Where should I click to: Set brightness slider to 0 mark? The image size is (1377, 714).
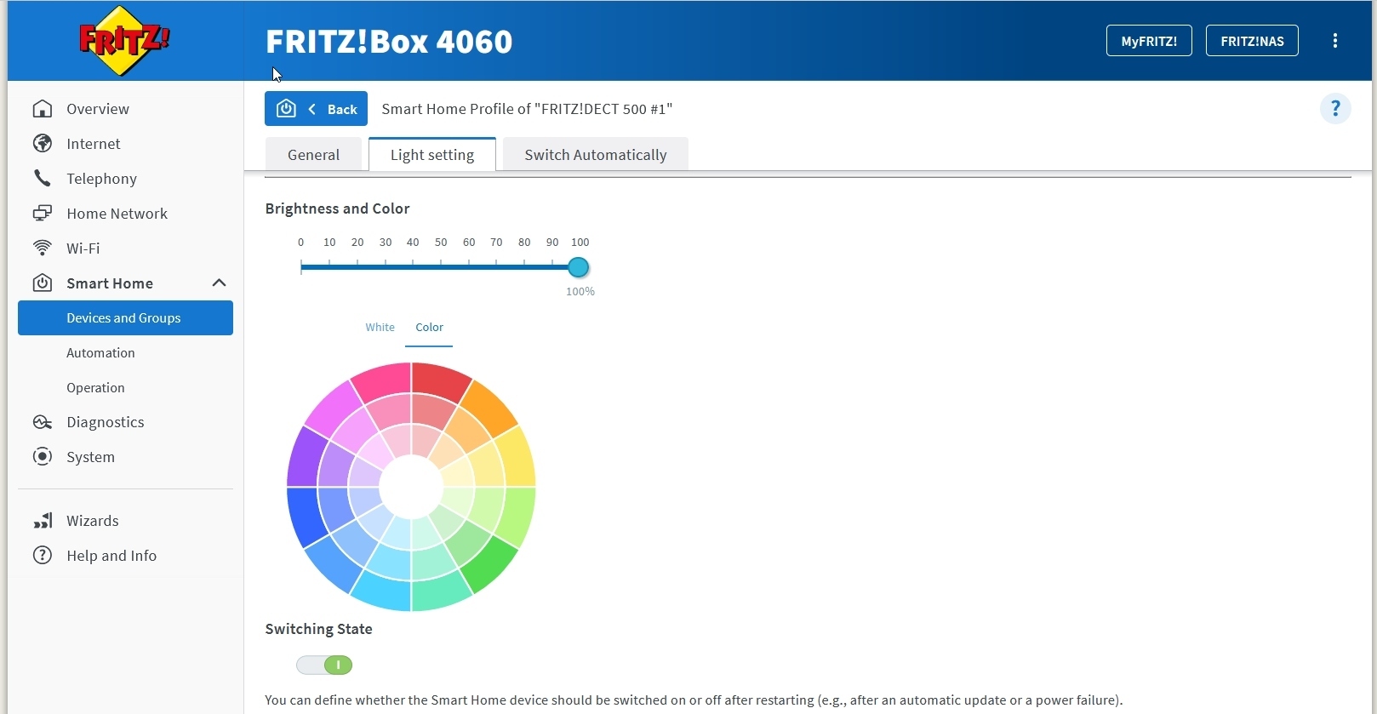tap(301, 267)
